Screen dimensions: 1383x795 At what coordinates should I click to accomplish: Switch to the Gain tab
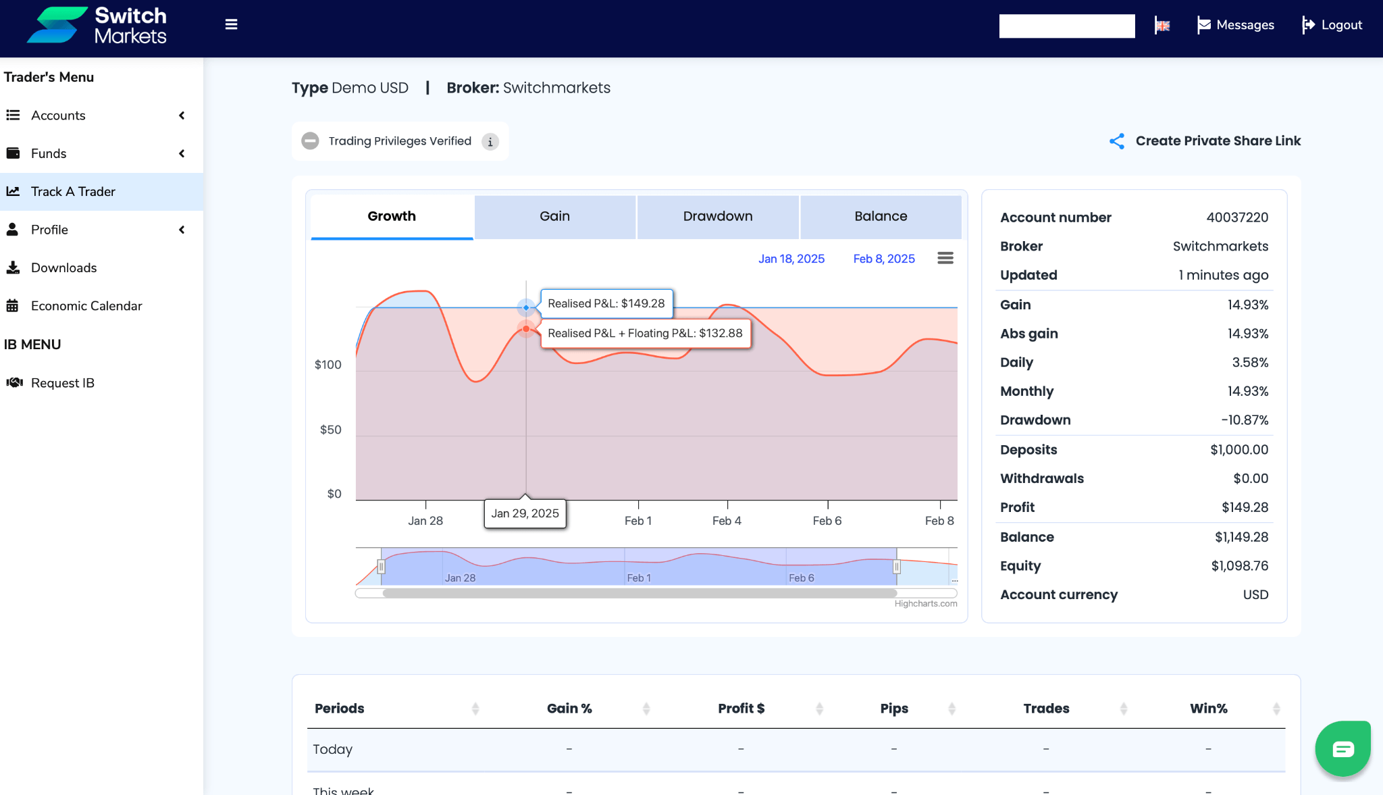555,217
